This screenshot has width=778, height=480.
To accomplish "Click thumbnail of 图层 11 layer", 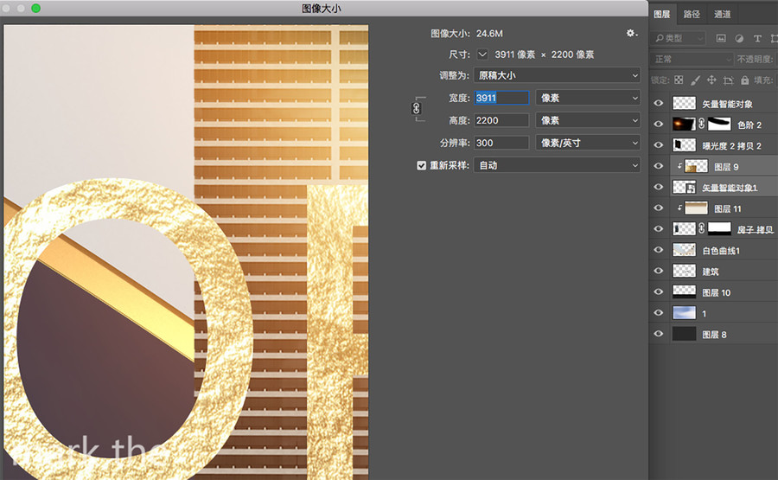I will (696, 208).
